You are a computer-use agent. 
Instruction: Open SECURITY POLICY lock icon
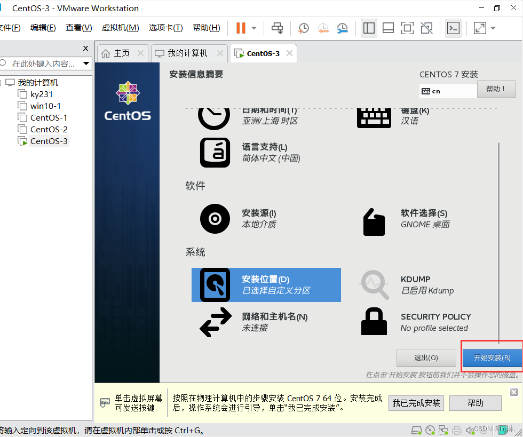pyautogui.click(x=374, y=321)
